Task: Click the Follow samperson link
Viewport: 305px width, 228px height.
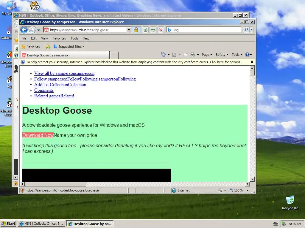Action: click(x=85, y=79)
